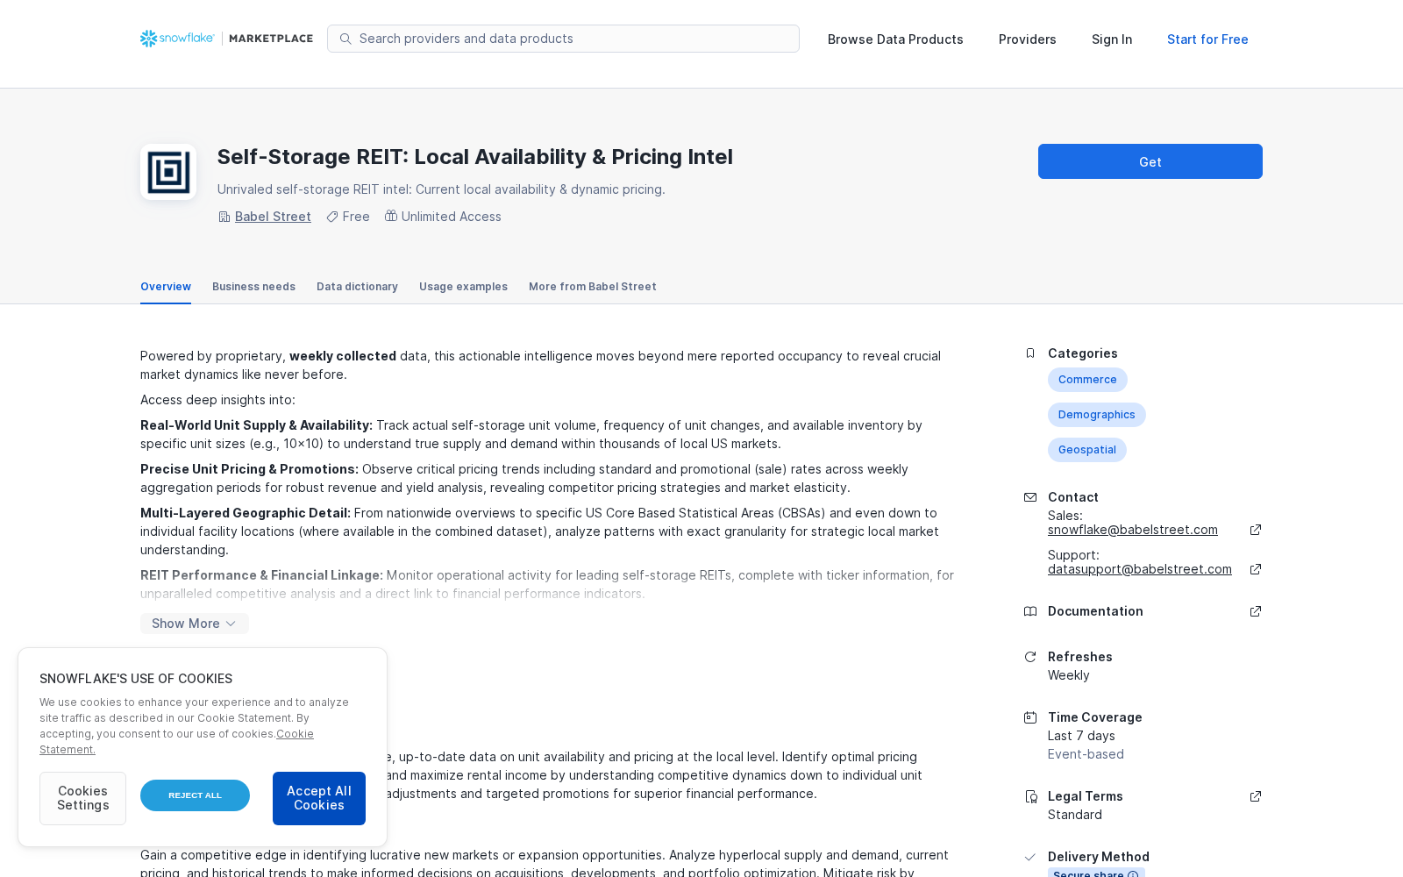
Task: Select the Demographics category tag
Action: pos(1097,415)
